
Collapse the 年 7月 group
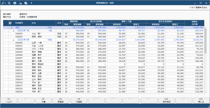pos(13,31)
